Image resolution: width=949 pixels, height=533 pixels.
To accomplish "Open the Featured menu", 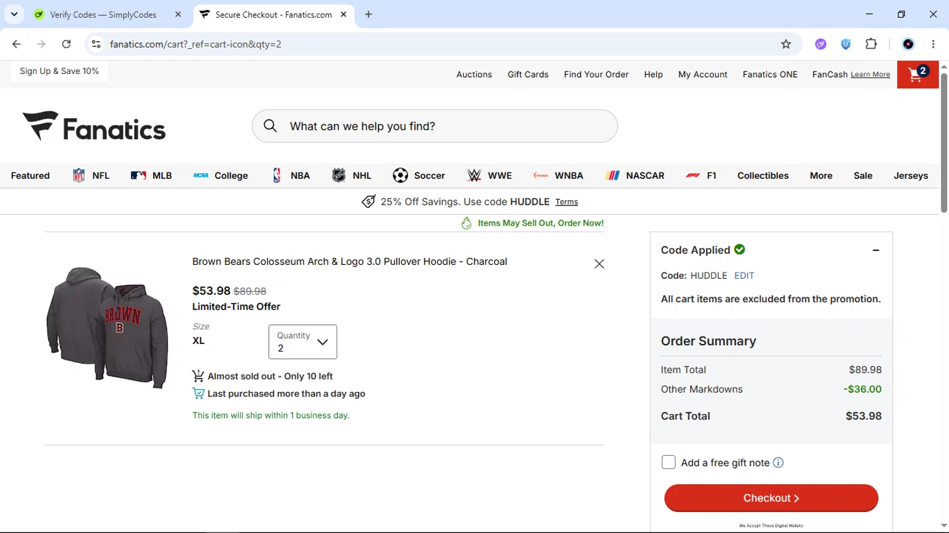I will click(30, 176).
